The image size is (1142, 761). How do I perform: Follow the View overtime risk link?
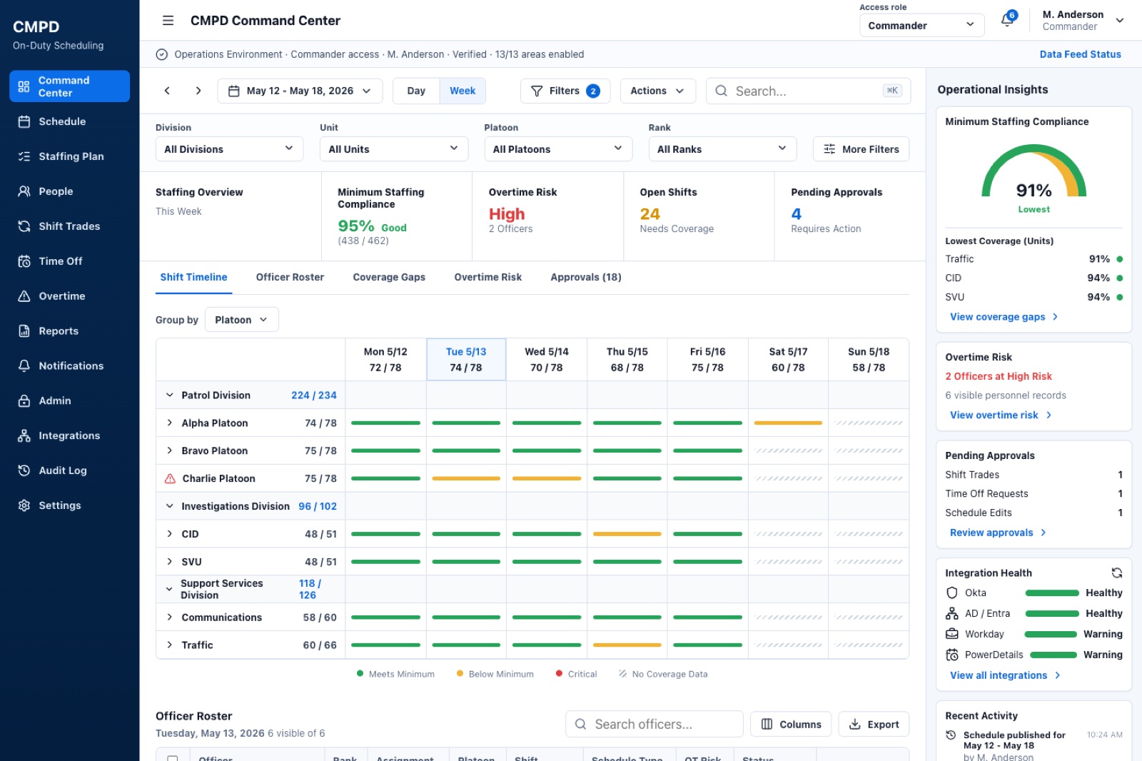(x=1001, y=415)
